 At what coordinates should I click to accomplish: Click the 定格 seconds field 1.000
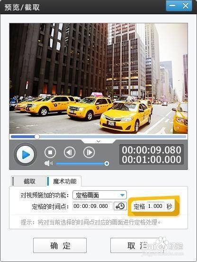pyautogui.click(x=155, y=206)
